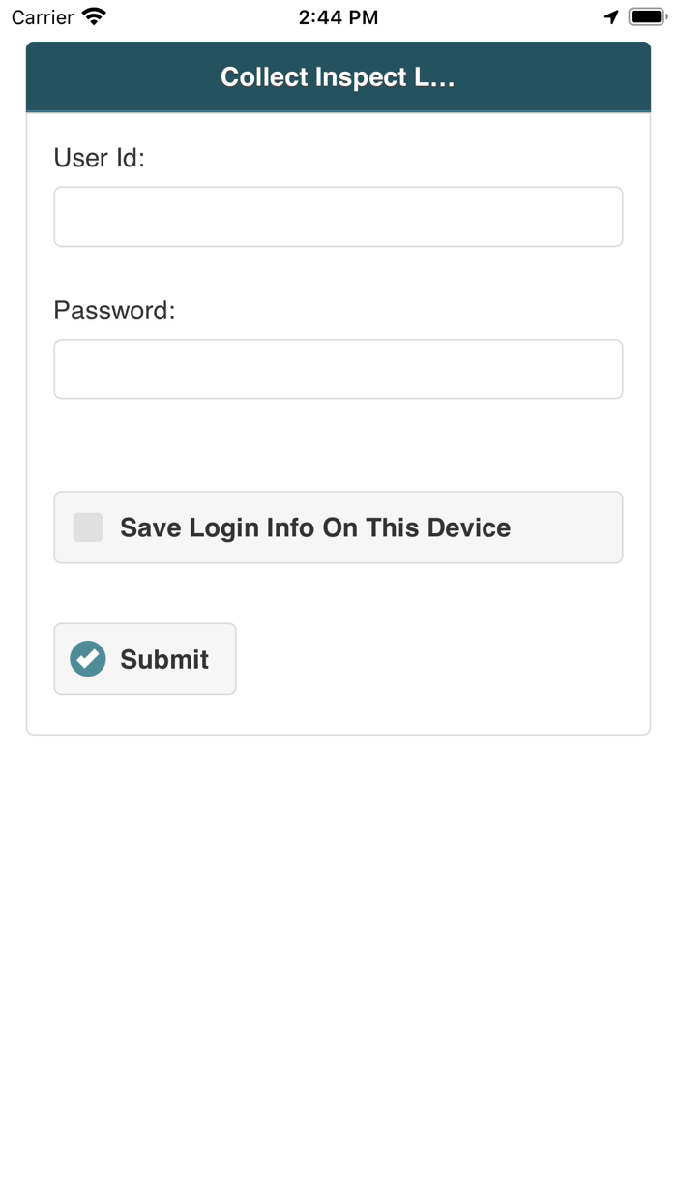Focus the User Id text field
The width and height of the screenshot is (677, 1204).
tap(338, 217)
